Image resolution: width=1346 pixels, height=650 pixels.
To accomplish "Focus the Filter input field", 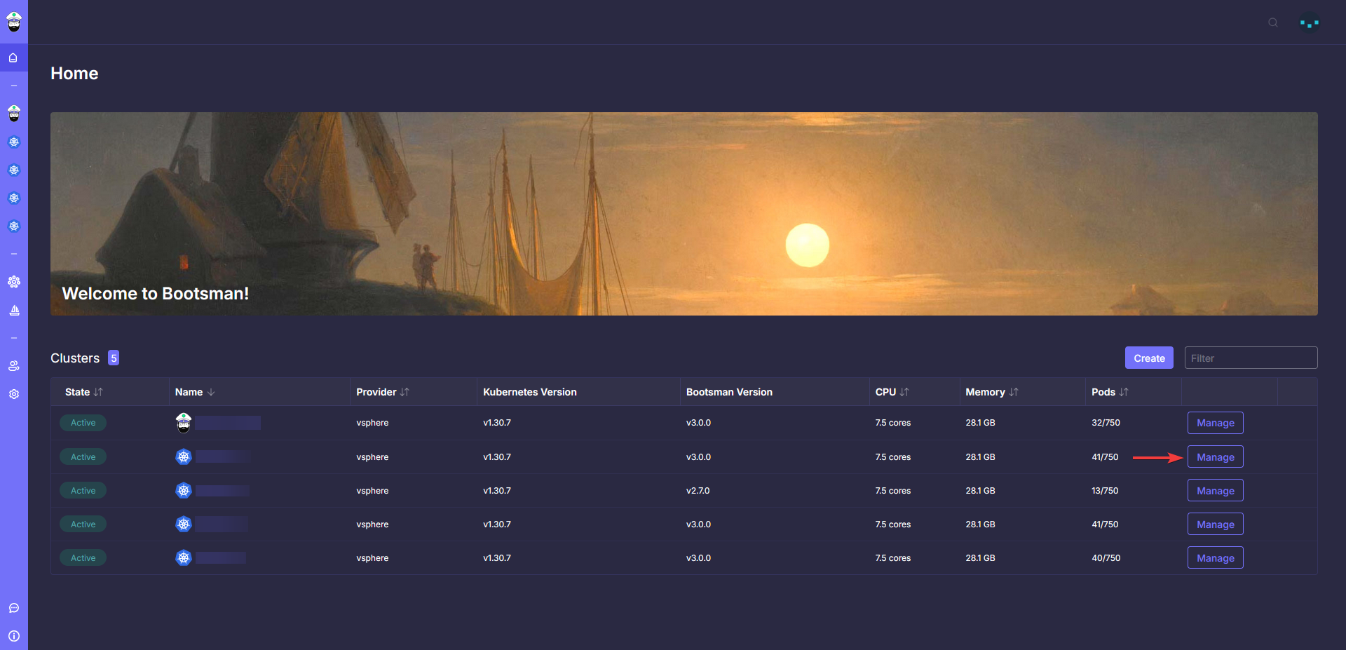I will [1251, 358].
